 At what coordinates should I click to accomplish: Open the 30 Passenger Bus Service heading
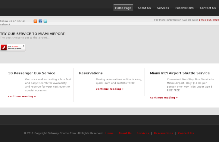32,73
